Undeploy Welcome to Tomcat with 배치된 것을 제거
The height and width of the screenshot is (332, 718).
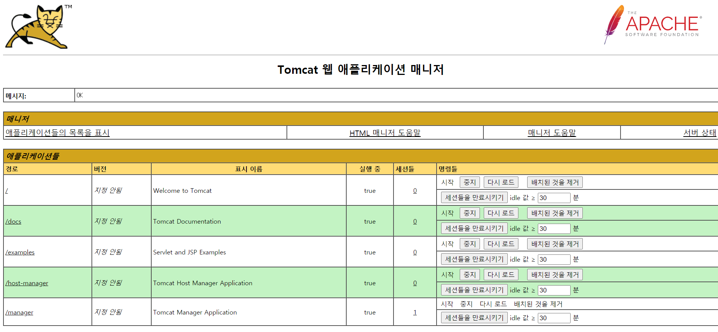point(555,183)
